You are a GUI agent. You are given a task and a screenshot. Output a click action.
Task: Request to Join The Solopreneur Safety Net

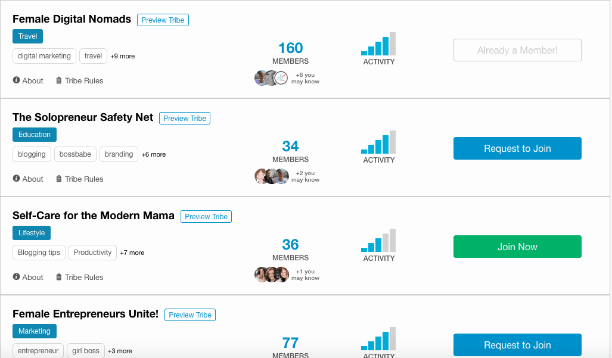tap(517, 148)
